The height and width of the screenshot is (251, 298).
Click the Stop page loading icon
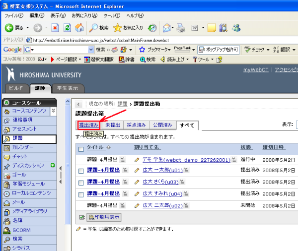pyautogui.click(x=55, y=28)
